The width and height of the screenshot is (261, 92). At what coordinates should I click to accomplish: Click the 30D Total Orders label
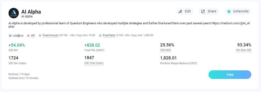(x=94, y=63)
